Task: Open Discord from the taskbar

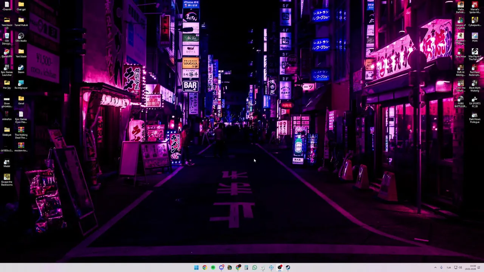Action: pos(221,267)
